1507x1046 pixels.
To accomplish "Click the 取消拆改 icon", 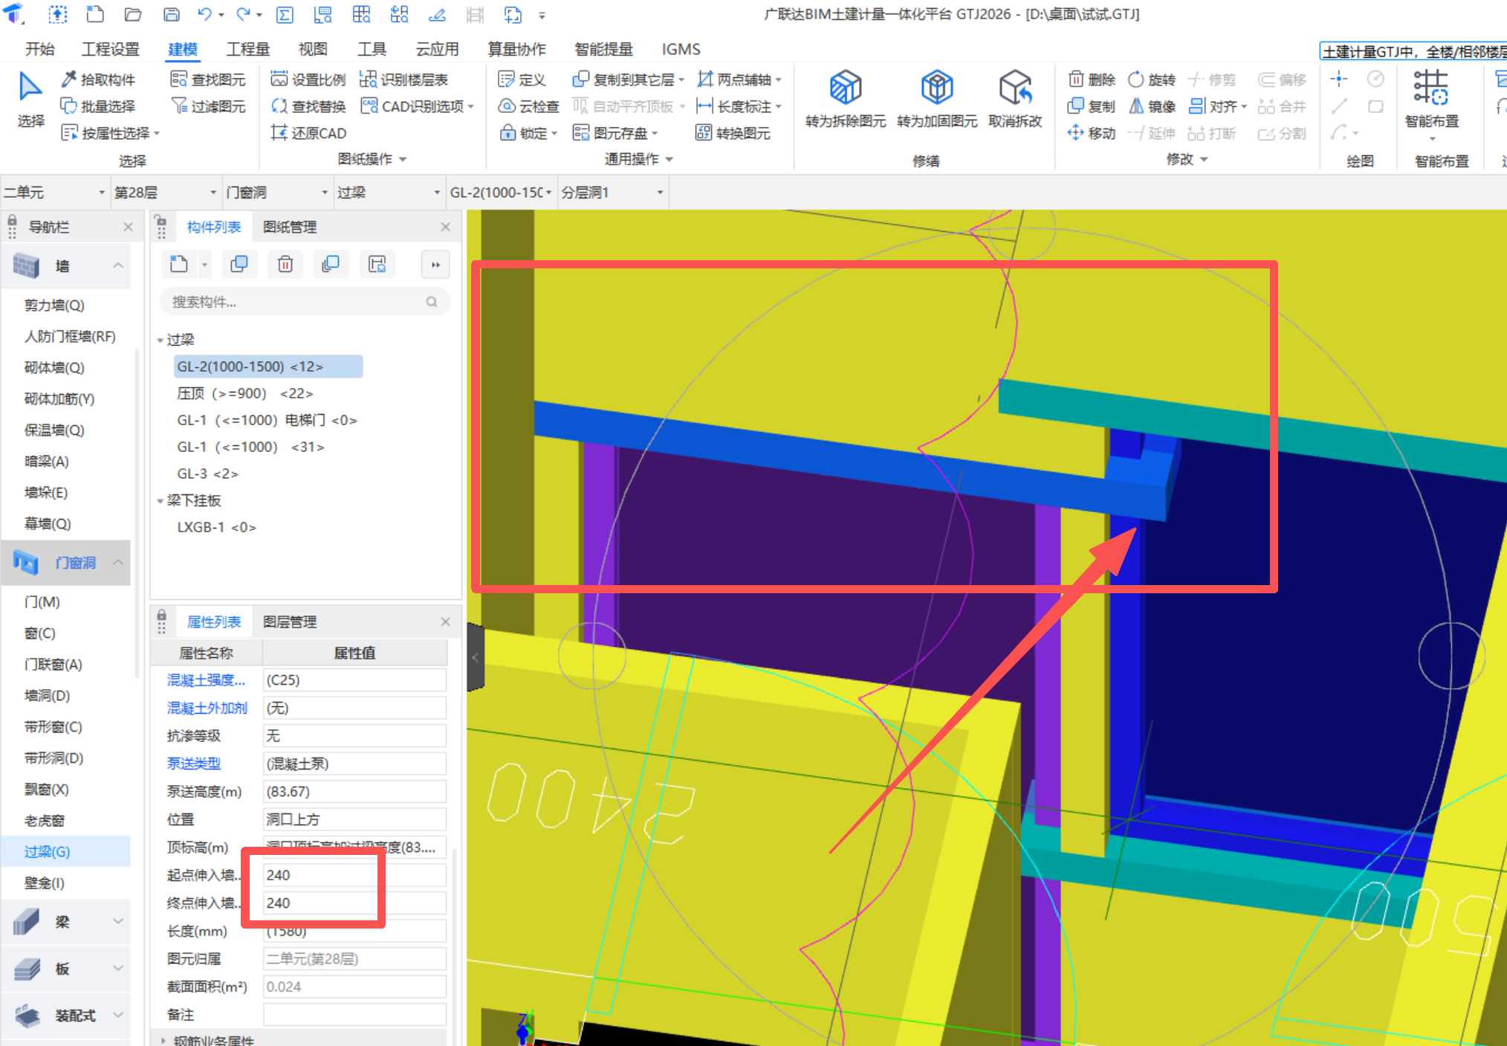I will (1014, 88).
